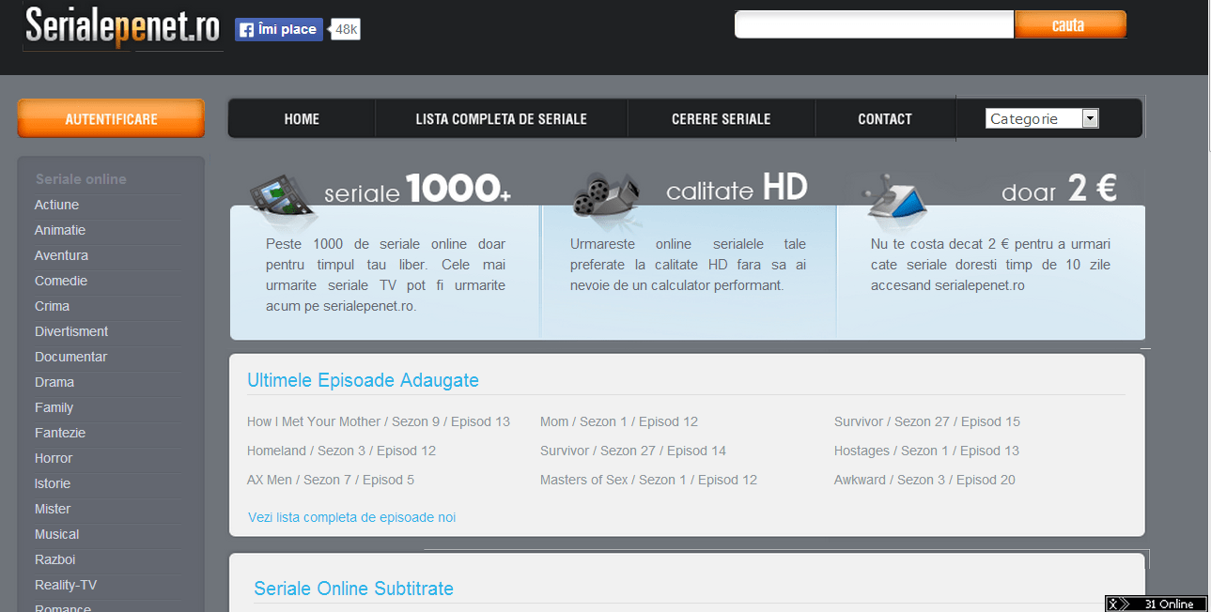Select the Reality-TV category

click(x=66, y=585)
